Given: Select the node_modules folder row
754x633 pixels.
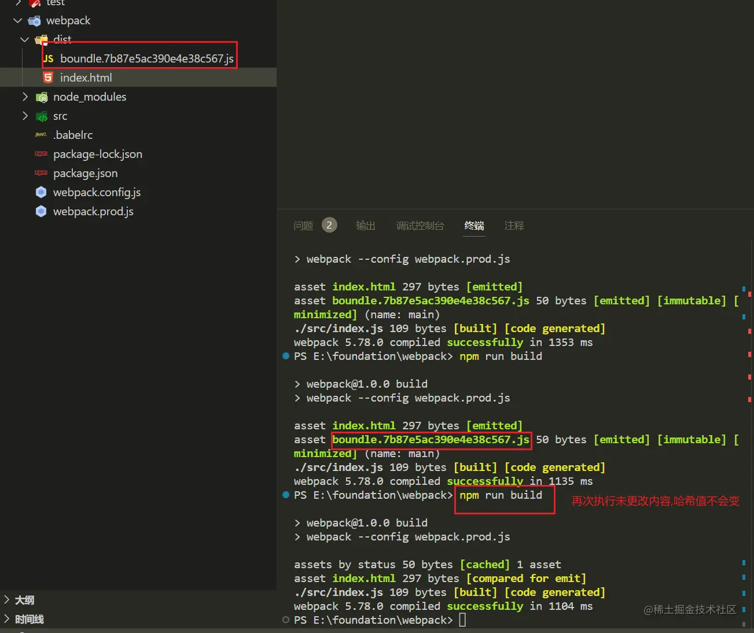Looking at the screenshot, I should coord(138,97).
